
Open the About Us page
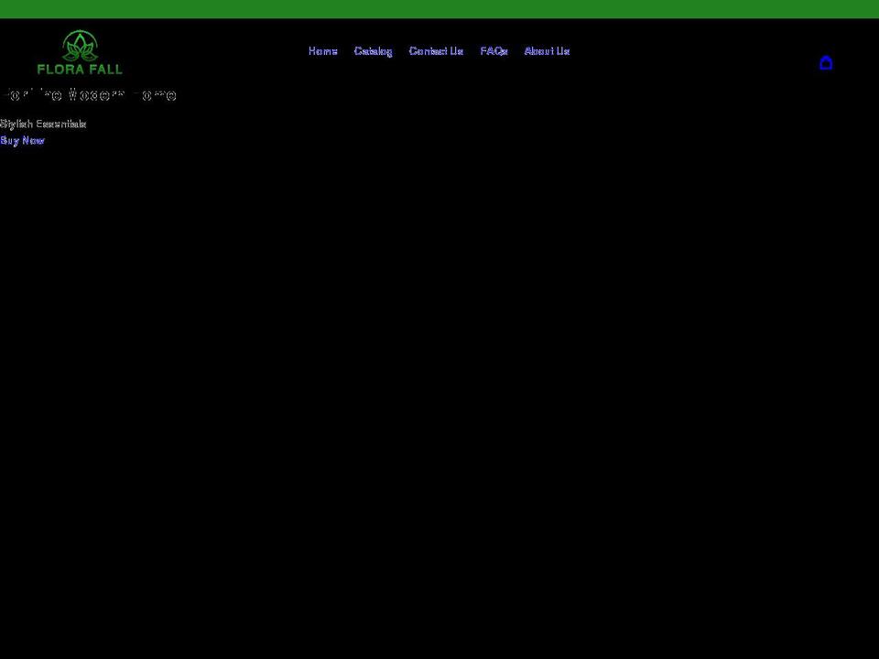(547, 51)
